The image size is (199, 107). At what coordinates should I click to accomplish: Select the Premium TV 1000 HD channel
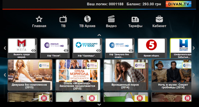coord(54,45)
